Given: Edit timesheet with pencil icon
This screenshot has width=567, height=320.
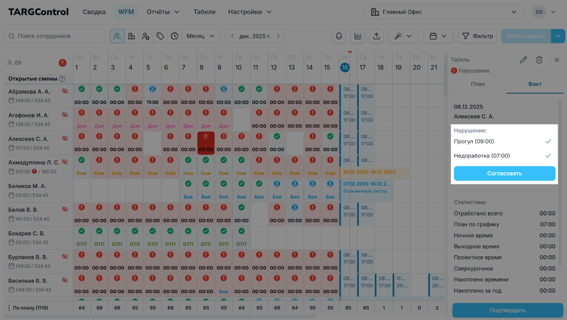Looking at the screenshot, I should 523,60.
